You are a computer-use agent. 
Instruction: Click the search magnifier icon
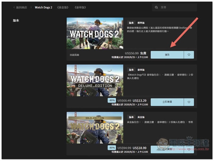tap(156, 7)
